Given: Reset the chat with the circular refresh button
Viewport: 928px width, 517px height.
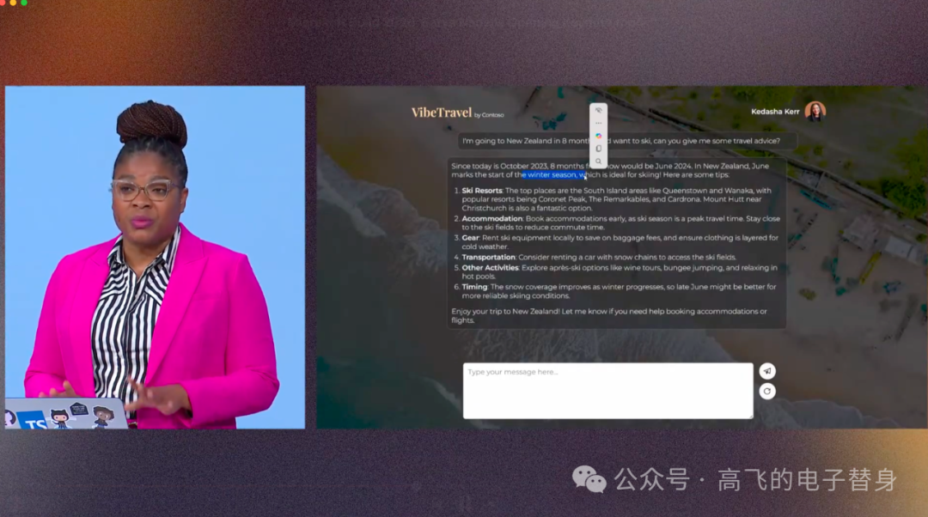Looking at the screenshot, I should (767, 391).
